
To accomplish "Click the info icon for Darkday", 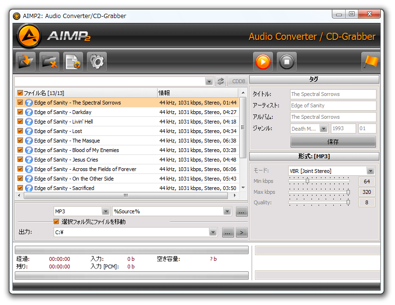I will pyautogui.click(x=29, y=112).
